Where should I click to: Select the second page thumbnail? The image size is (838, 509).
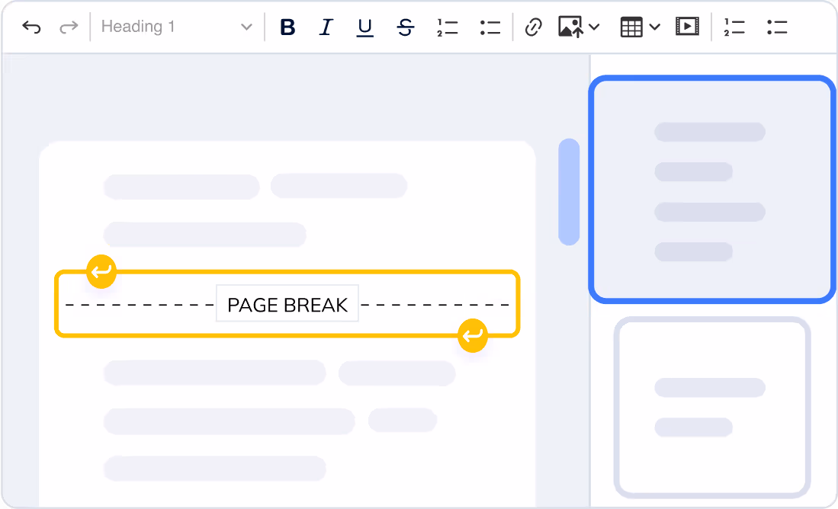click(712, 408)
